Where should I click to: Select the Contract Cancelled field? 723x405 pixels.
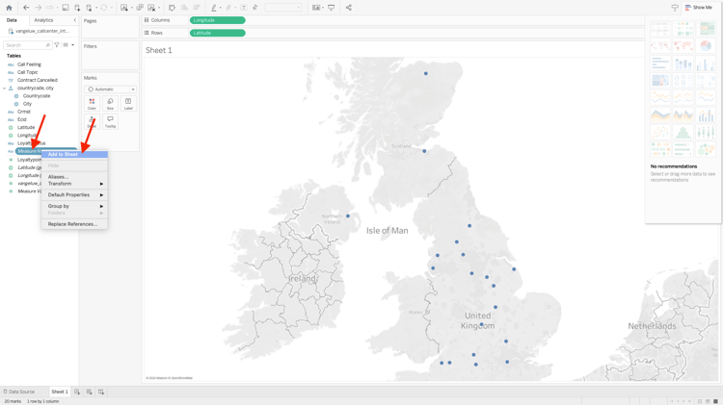[38, 80]
